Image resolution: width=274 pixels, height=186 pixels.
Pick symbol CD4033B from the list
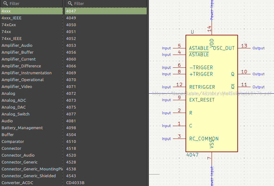[75, 183]
